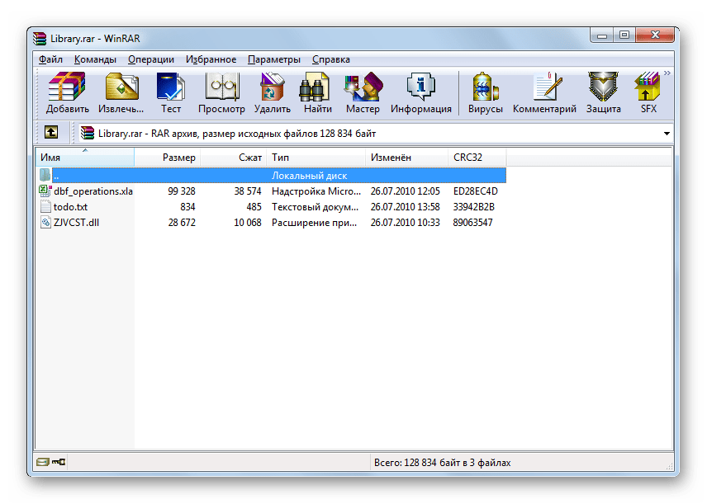Image resolution: width=707 pixels, height=504 pixels.
Task: Click the WinRAR title bar icon
Action: 40,39
